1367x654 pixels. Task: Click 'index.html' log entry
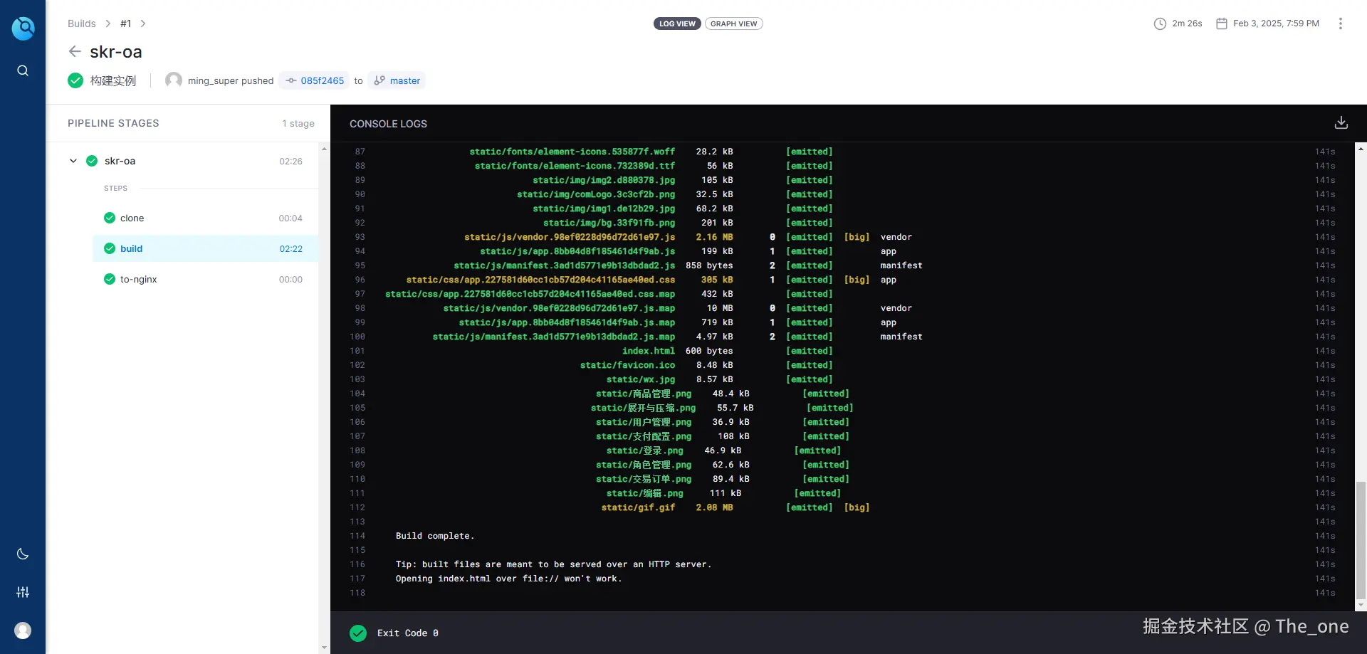649,351
